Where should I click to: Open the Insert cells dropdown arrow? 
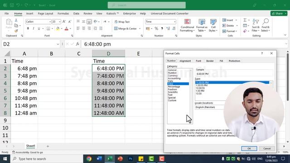(x=236, y=20)
